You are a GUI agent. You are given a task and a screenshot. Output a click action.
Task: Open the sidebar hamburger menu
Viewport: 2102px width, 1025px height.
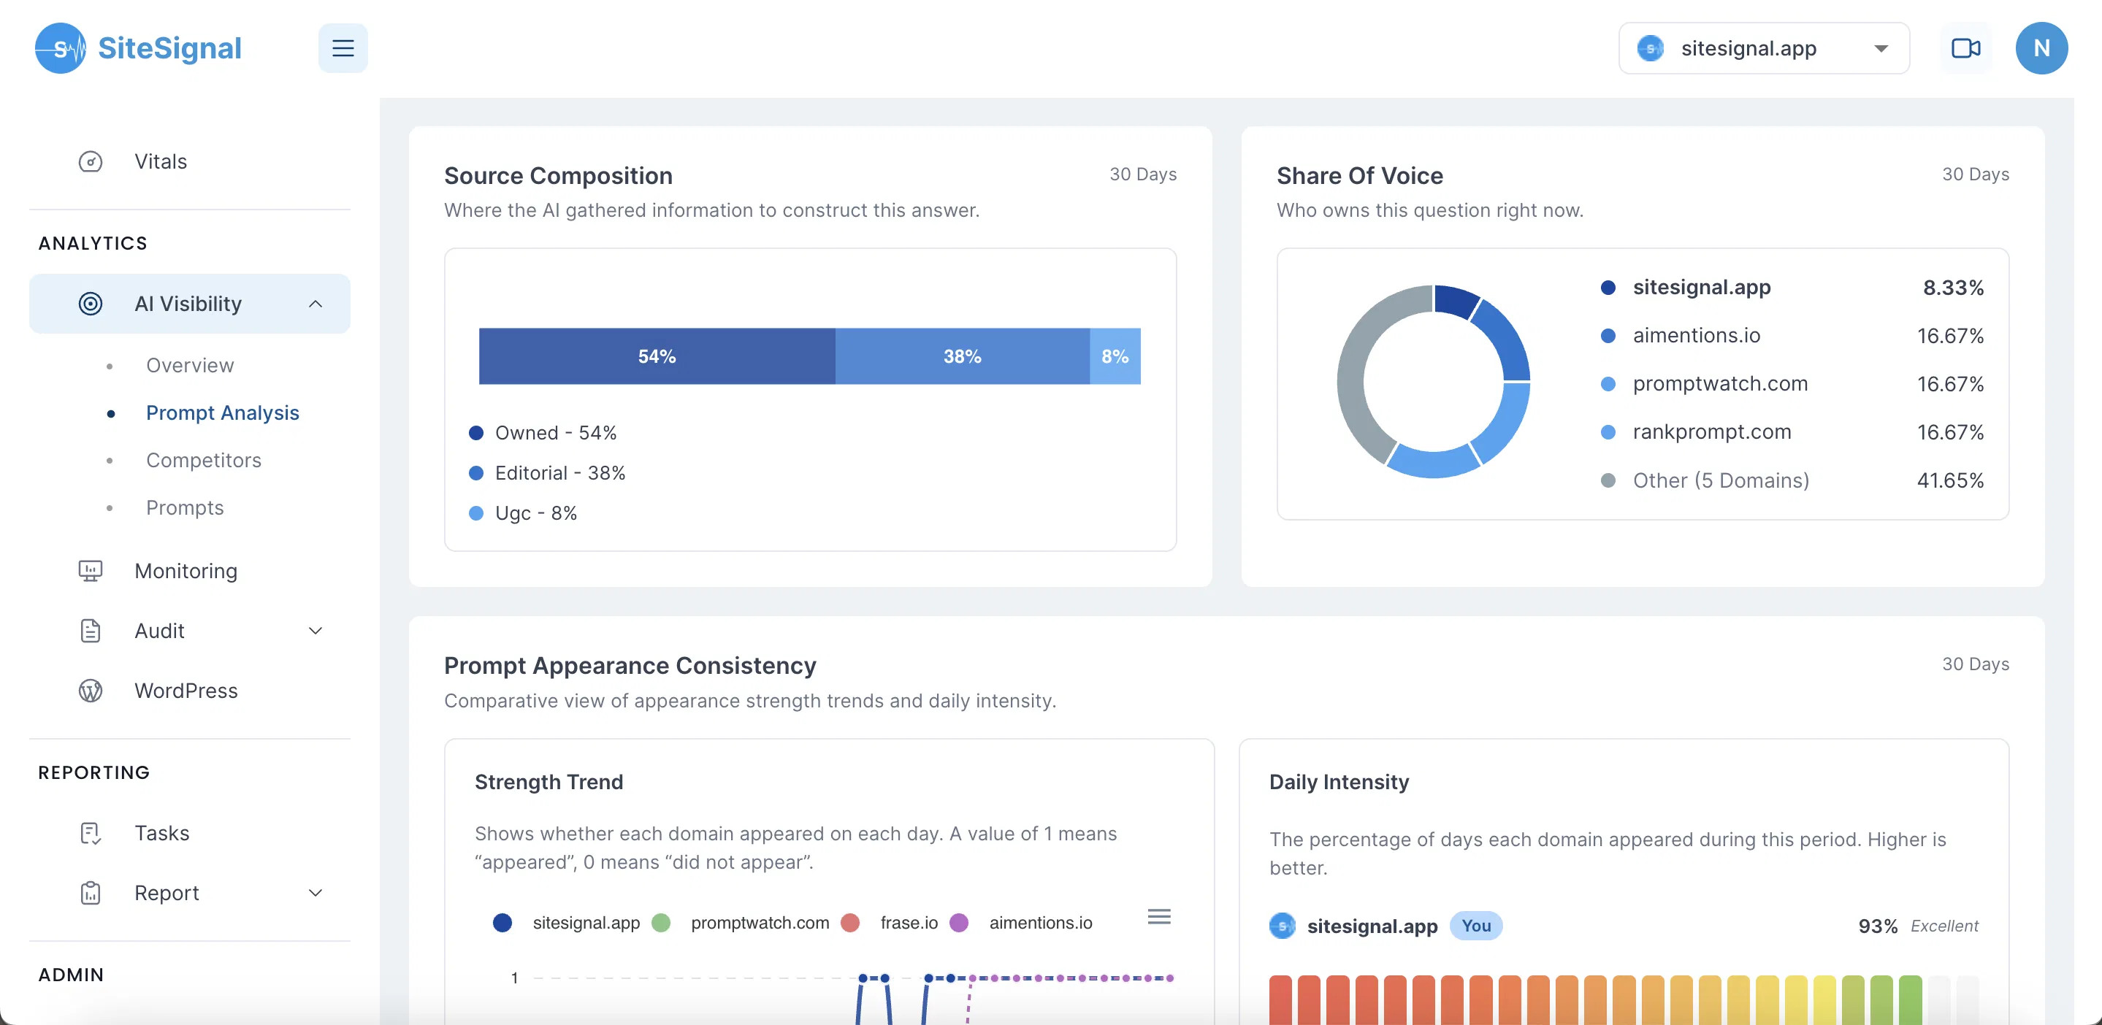[x=343, y=47]
